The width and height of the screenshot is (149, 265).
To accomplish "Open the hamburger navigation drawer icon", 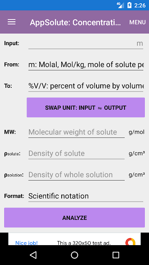I will tap(12, 22).
